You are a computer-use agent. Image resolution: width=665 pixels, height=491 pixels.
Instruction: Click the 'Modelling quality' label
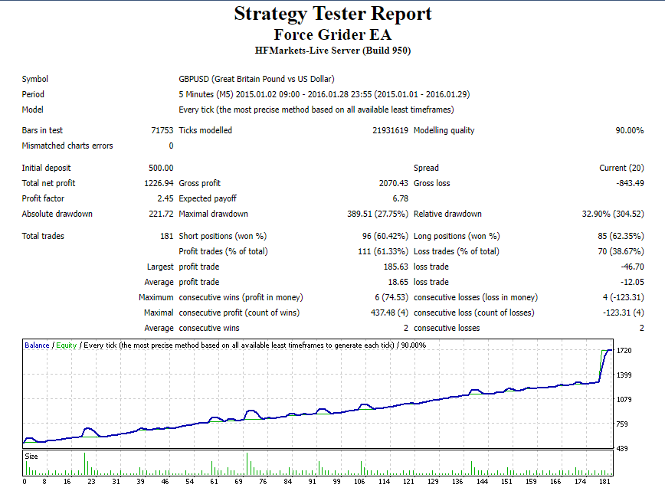click(x=444, y=130)
